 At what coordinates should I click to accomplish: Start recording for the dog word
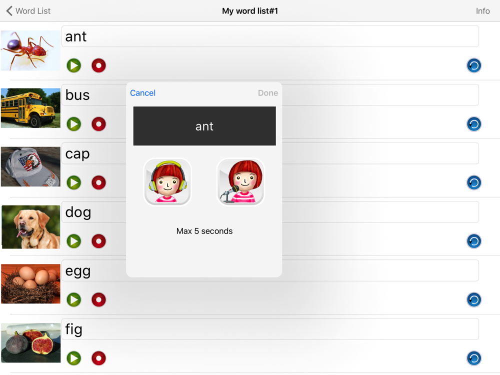(99, 241)
